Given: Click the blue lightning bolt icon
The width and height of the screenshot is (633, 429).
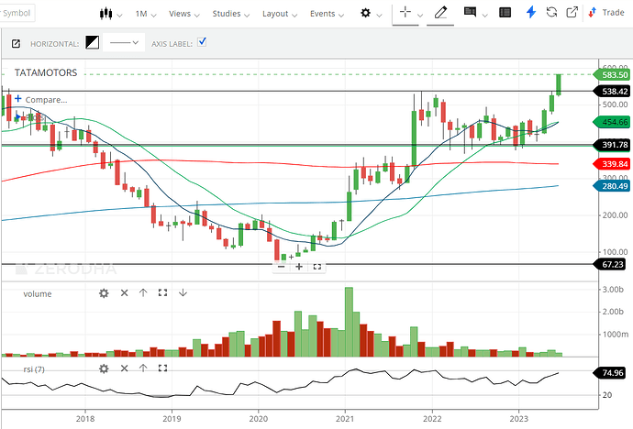Looking at the screenshot, I should pyautogui.click(x=531, y=13).
